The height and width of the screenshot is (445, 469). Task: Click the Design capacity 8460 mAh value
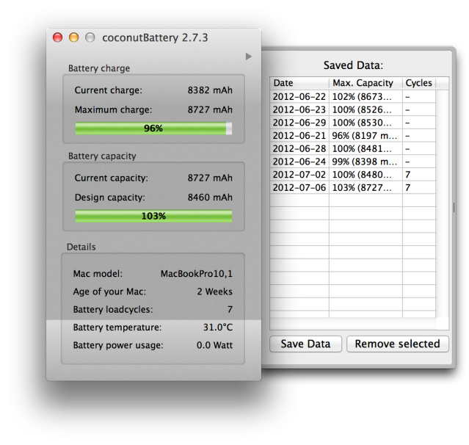tap(210, 198)
